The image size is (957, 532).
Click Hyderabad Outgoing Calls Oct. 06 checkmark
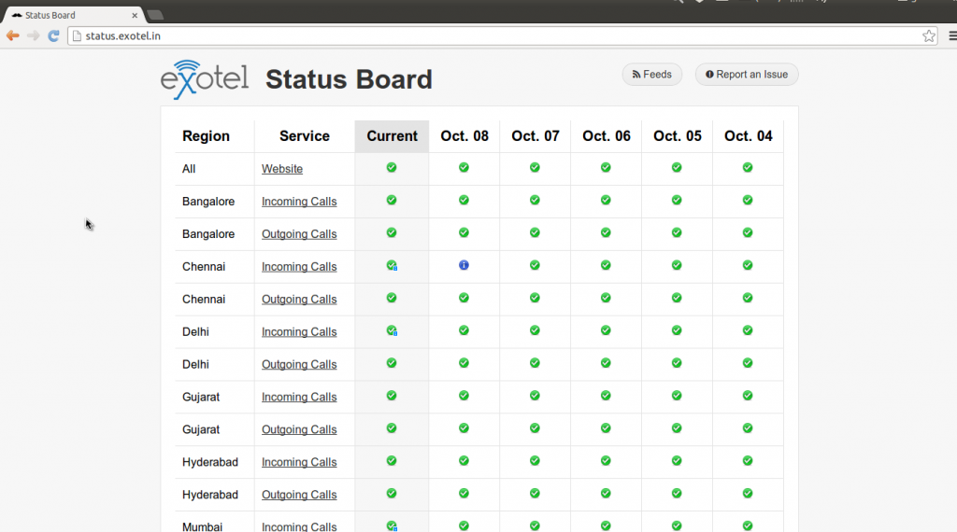[x=606, y=493]
